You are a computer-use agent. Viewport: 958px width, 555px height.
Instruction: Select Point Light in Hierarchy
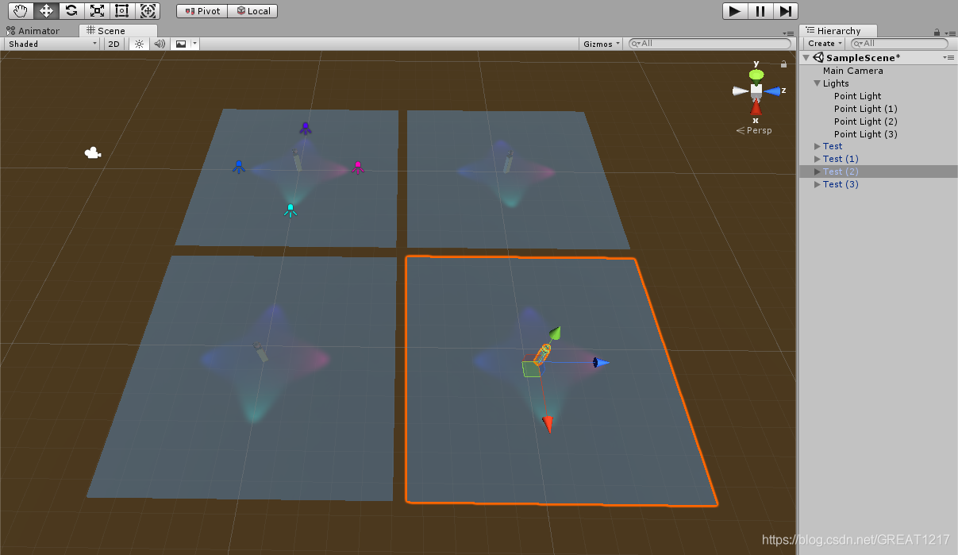pyautogui.click(x=857, y=96)
